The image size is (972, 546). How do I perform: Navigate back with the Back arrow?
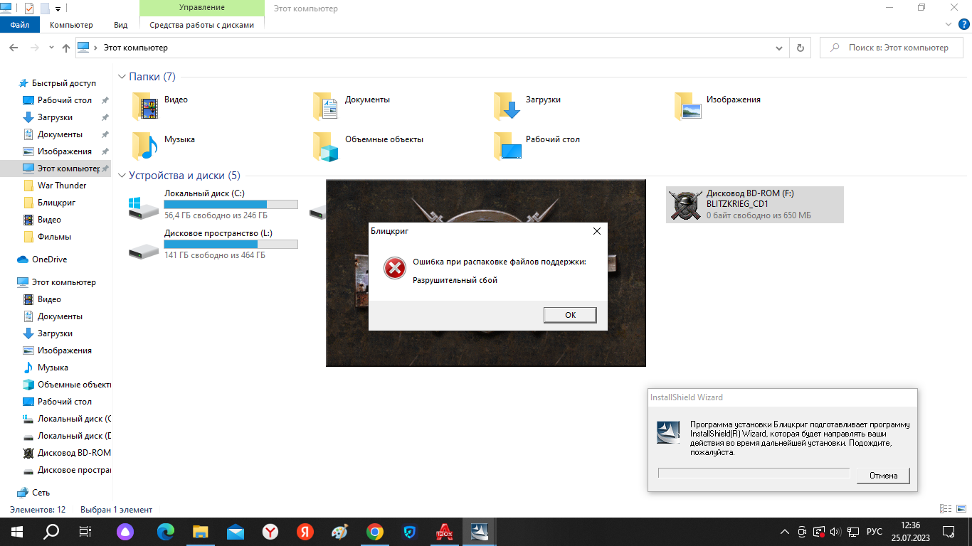click(x=14, y=48)
